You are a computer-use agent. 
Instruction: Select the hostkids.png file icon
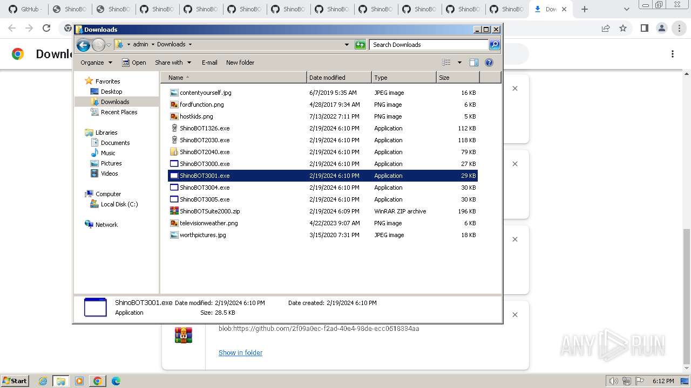pos(174,116)
